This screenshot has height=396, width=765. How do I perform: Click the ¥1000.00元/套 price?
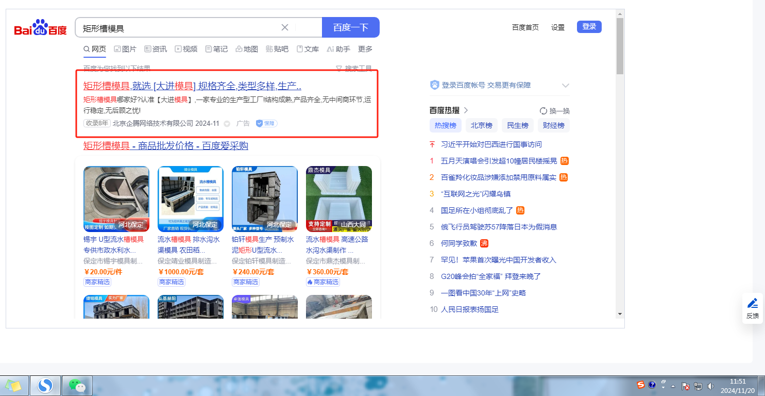[x=181, y=272]
